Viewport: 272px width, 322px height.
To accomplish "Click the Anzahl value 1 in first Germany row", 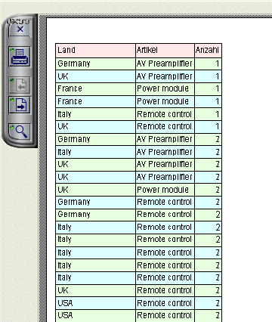I will (208, 63).
